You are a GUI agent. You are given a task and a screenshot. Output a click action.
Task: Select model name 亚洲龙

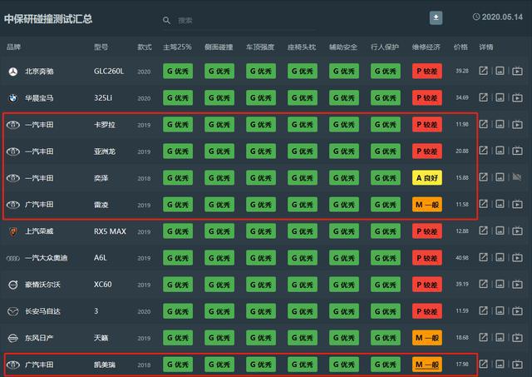105,151
